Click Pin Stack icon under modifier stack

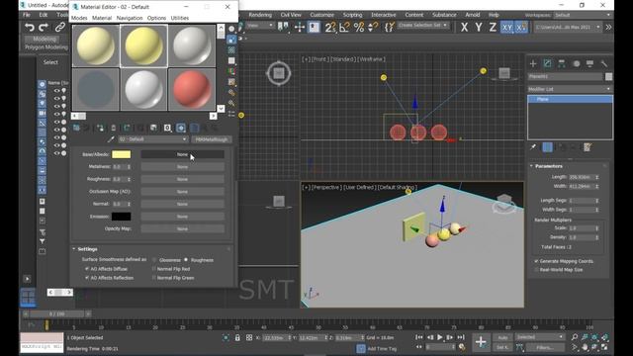pos(533,147)
